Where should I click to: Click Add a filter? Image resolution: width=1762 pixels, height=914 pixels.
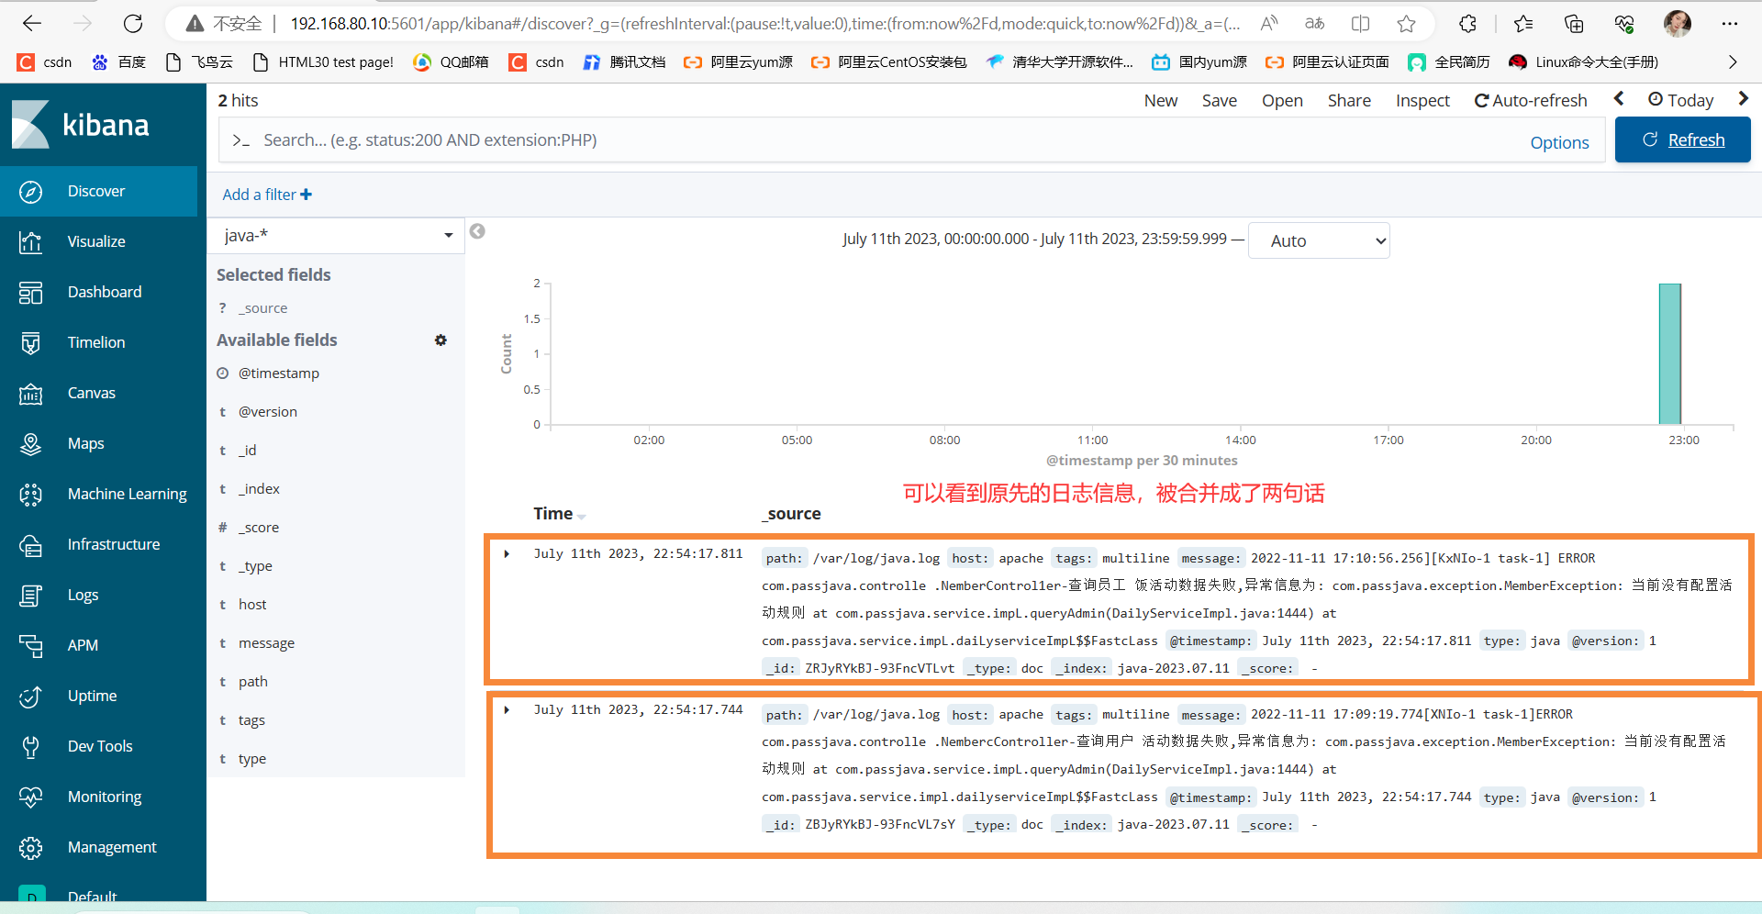pos(267,195)
